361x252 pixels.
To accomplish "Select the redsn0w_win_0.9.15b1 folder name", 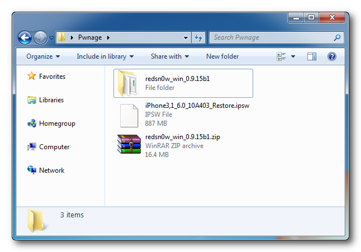I will pos(178,79).
